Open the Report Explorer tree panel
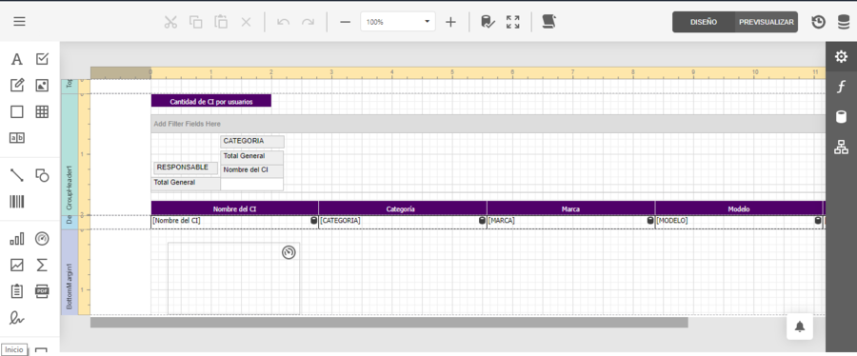 pyautogui.click(x=841, y=147)
